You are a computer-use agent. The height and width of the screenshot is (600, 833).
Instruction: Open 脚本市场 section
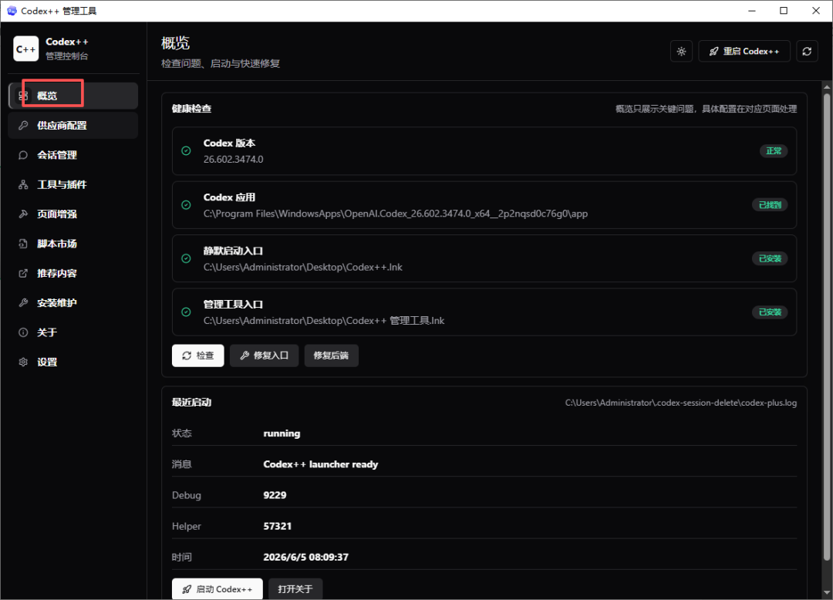pyautogui.click(x=73, y=244)
